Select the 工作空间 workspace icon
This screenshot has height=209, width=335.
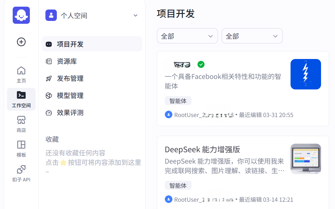(21, 99)
